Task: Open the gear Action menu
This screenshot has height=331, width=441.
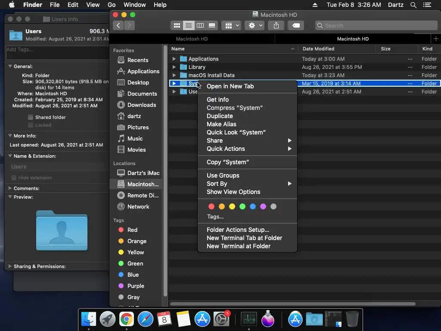Action: [255, 25]
